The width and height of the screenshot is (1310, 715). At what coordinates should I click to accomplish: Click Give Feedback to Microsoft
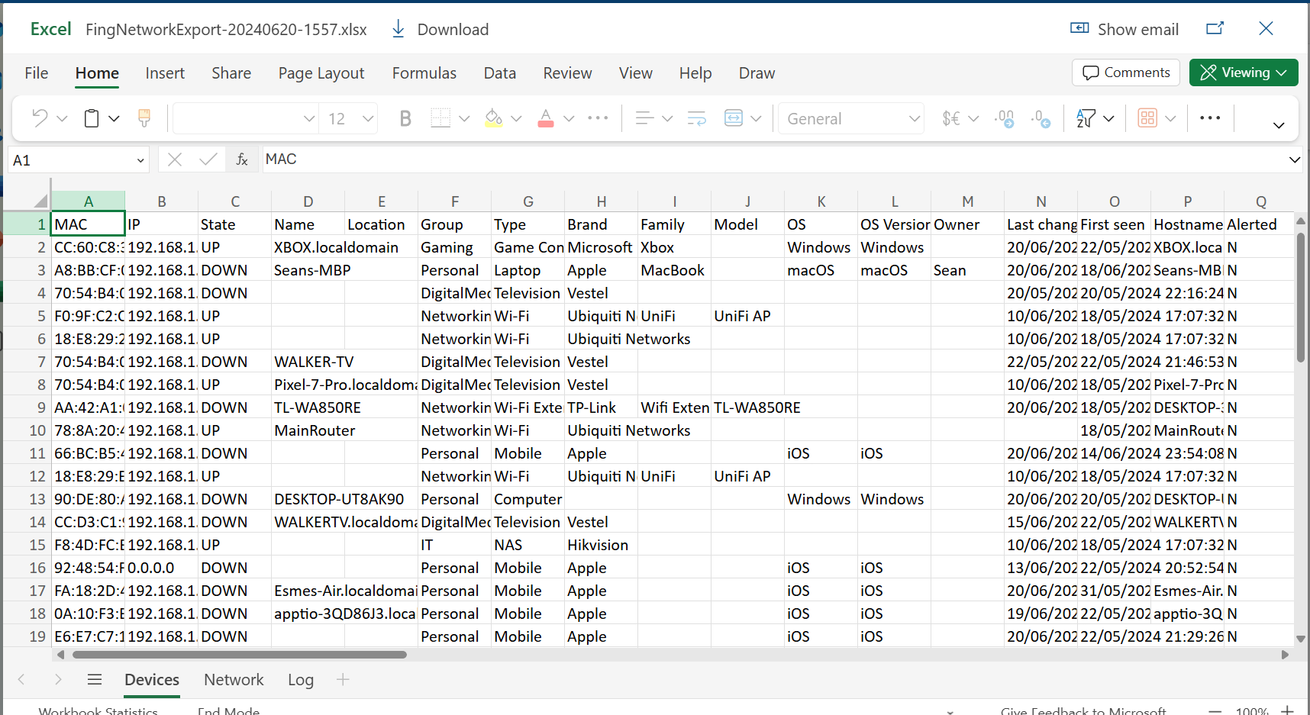coord(1083,710)
